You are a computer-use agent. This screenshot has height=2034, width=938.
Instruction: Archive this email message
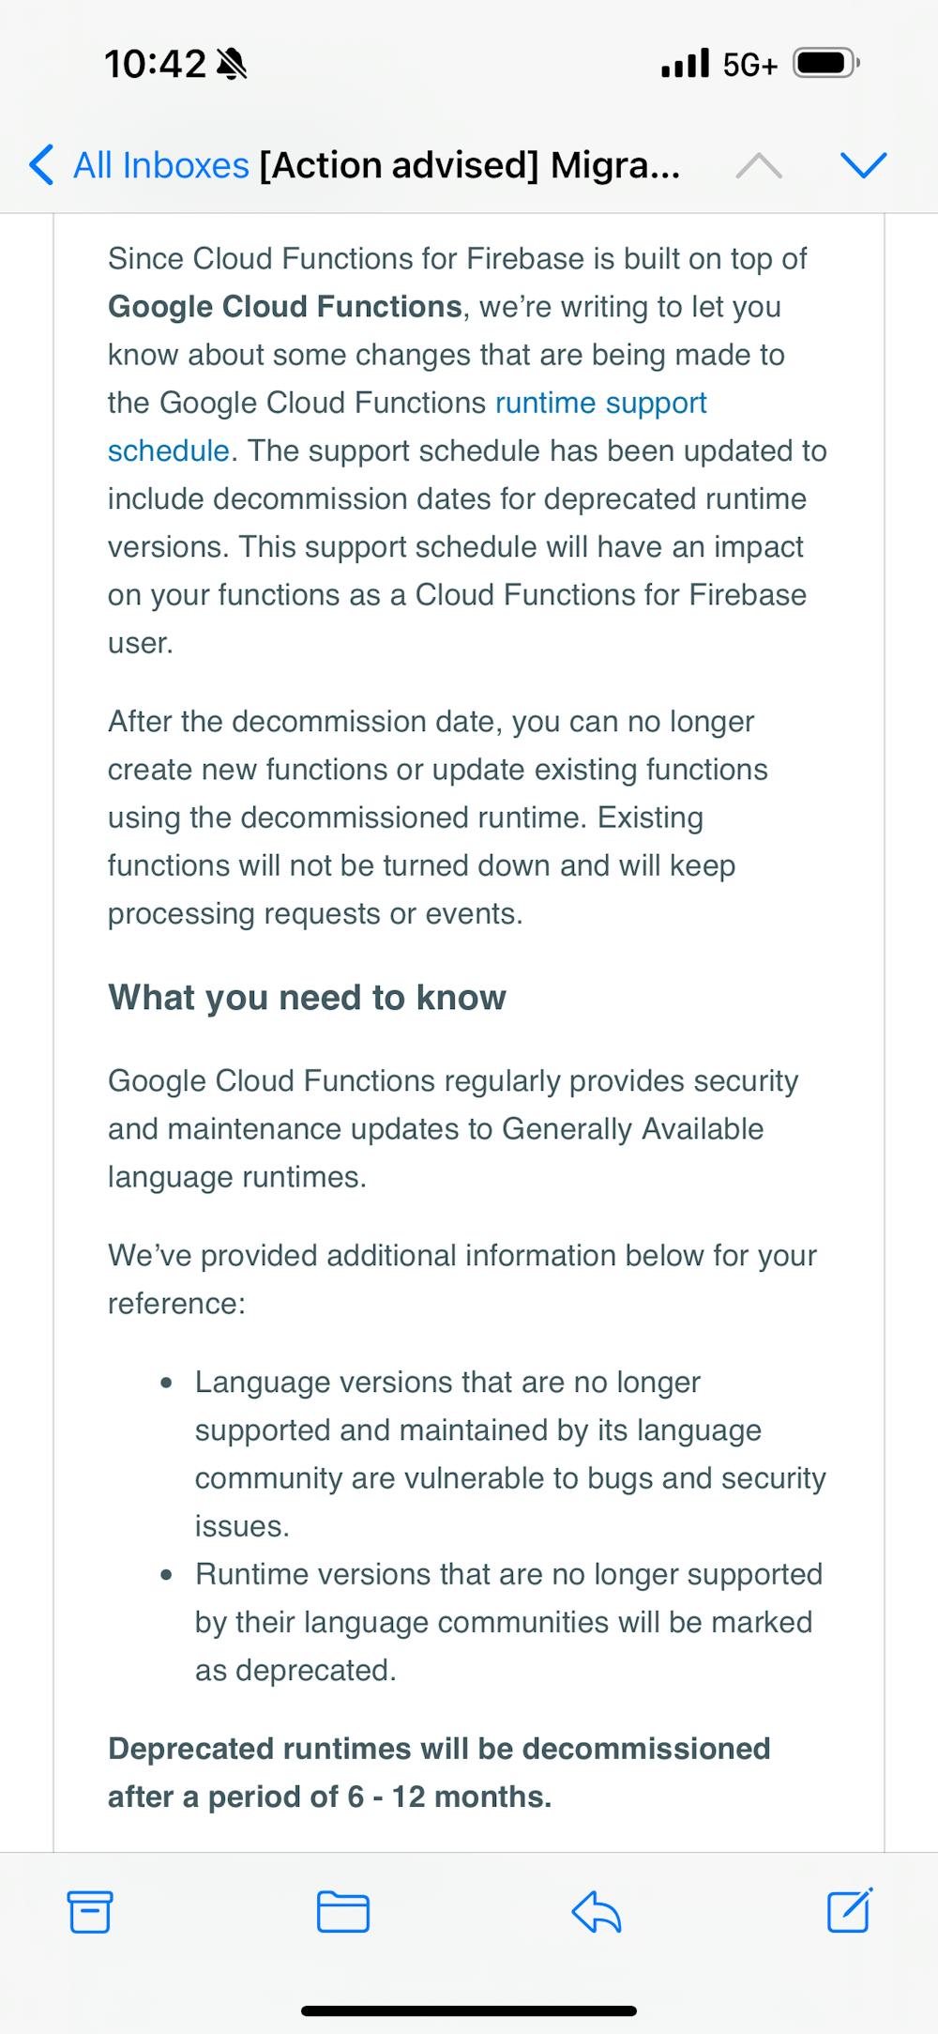90,1911
